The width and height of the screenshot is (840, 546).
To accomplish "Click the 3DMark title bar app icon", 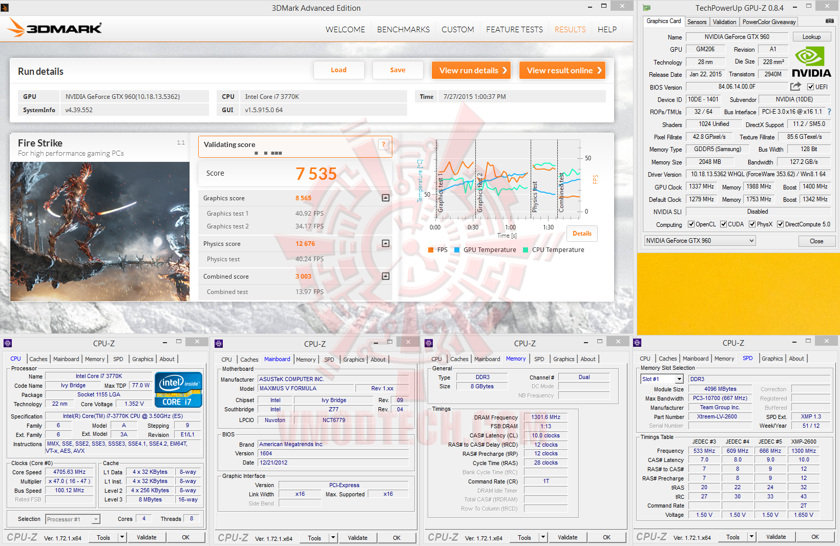I will tap(5, 8).
